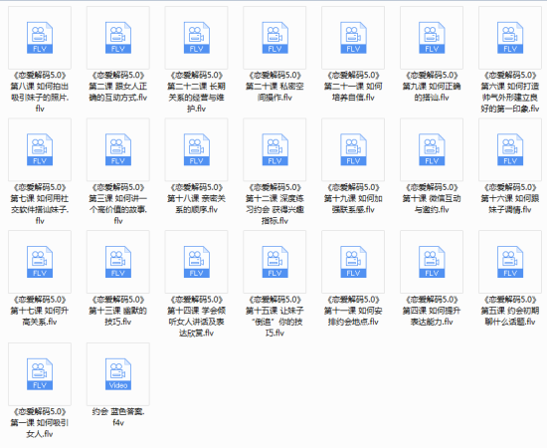Image resolution: width=547 pixels, height=448 pixels.
Task: Select the FLV icon of 第十三课 幽默的技巧
Action: tap(118, 262)
